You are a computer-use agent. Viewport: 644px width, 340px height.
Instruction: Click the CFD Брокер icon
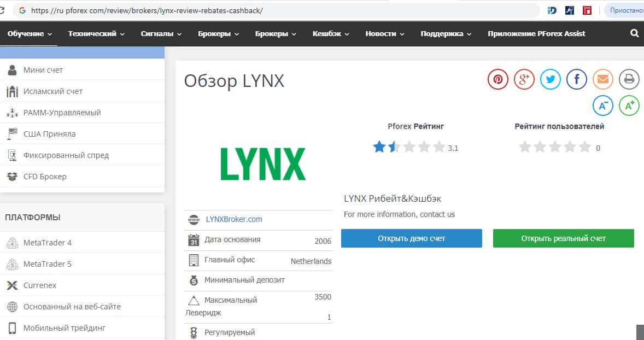point(13,177)
